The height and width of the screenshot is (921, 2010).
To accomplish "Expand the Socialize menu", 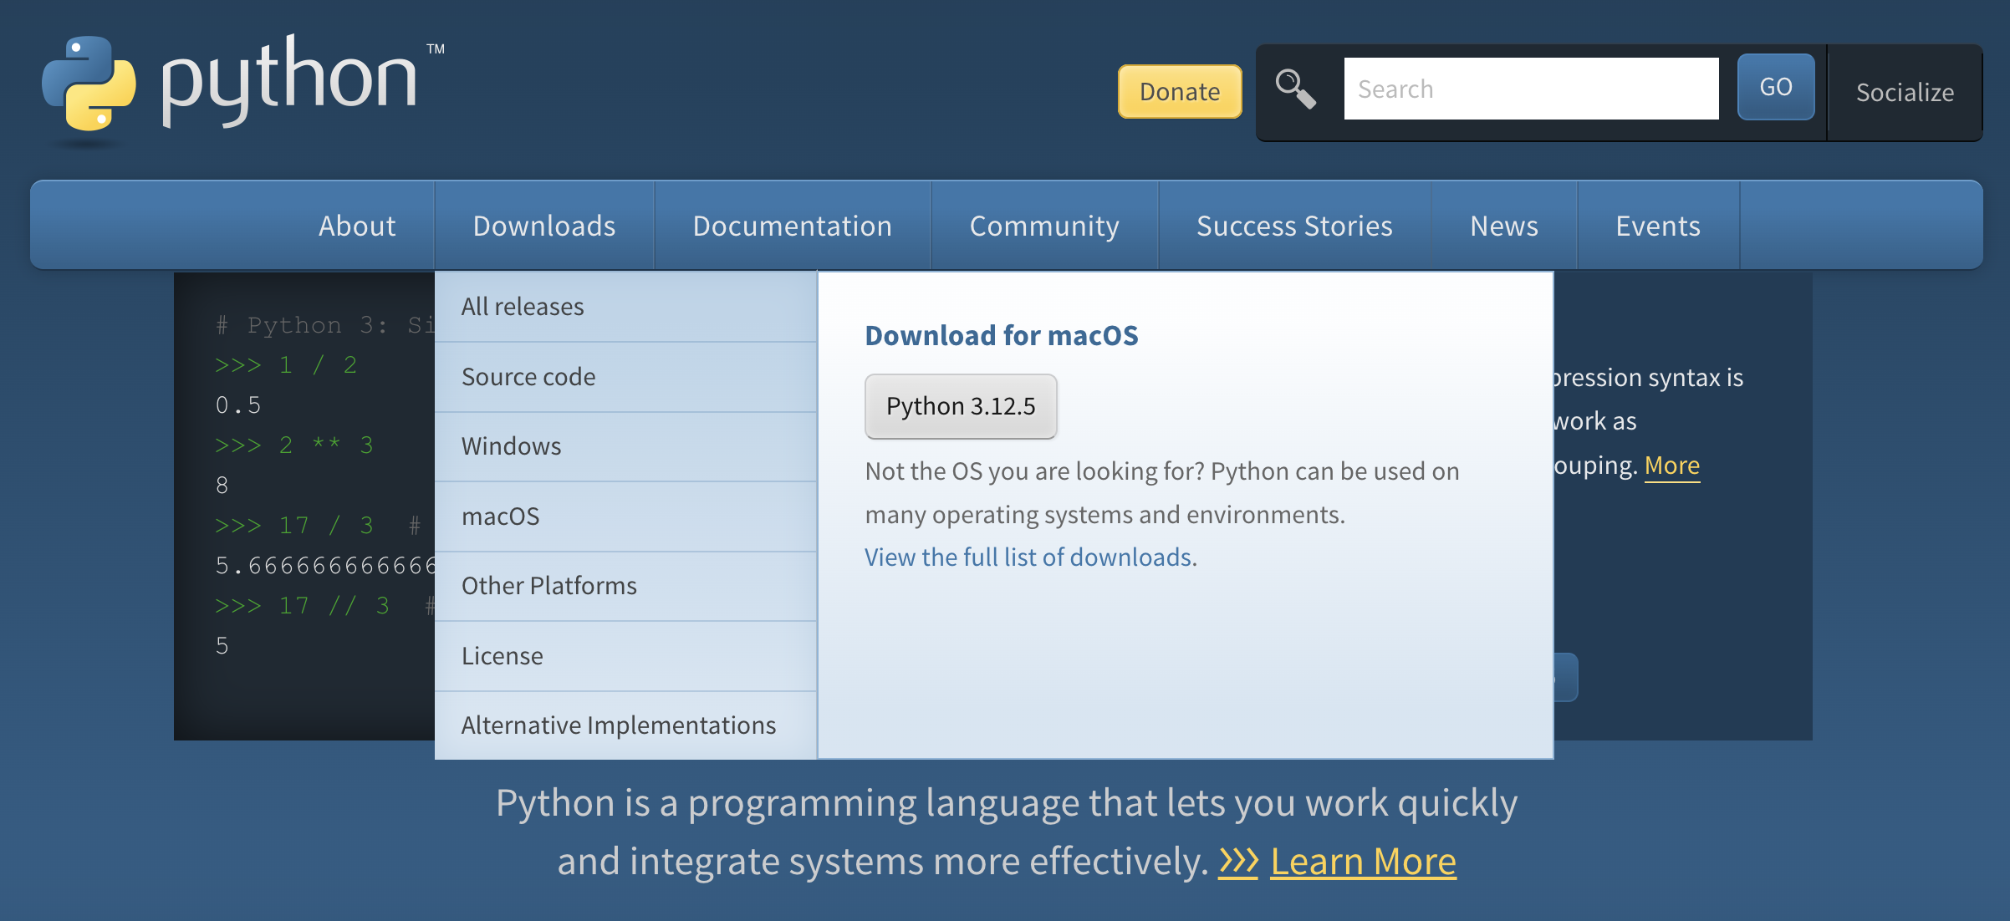I will tap(1905, 92).
